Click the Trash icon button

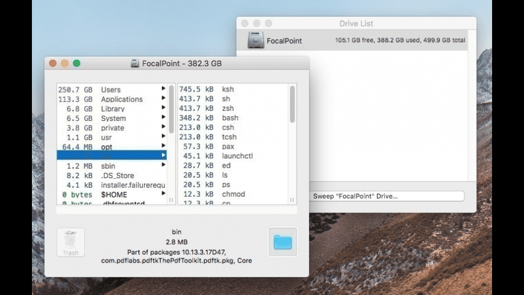click(x=70, y=242)
